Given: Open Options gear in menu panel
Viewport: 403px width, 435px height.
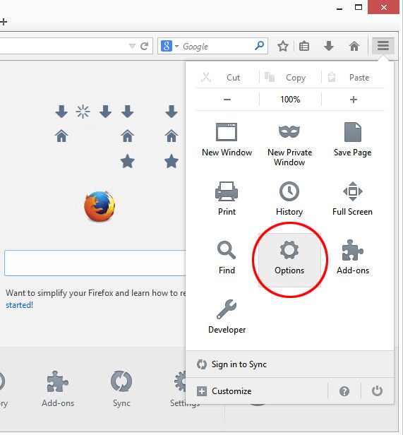Looking at the screenshot, I should point(289,260).
